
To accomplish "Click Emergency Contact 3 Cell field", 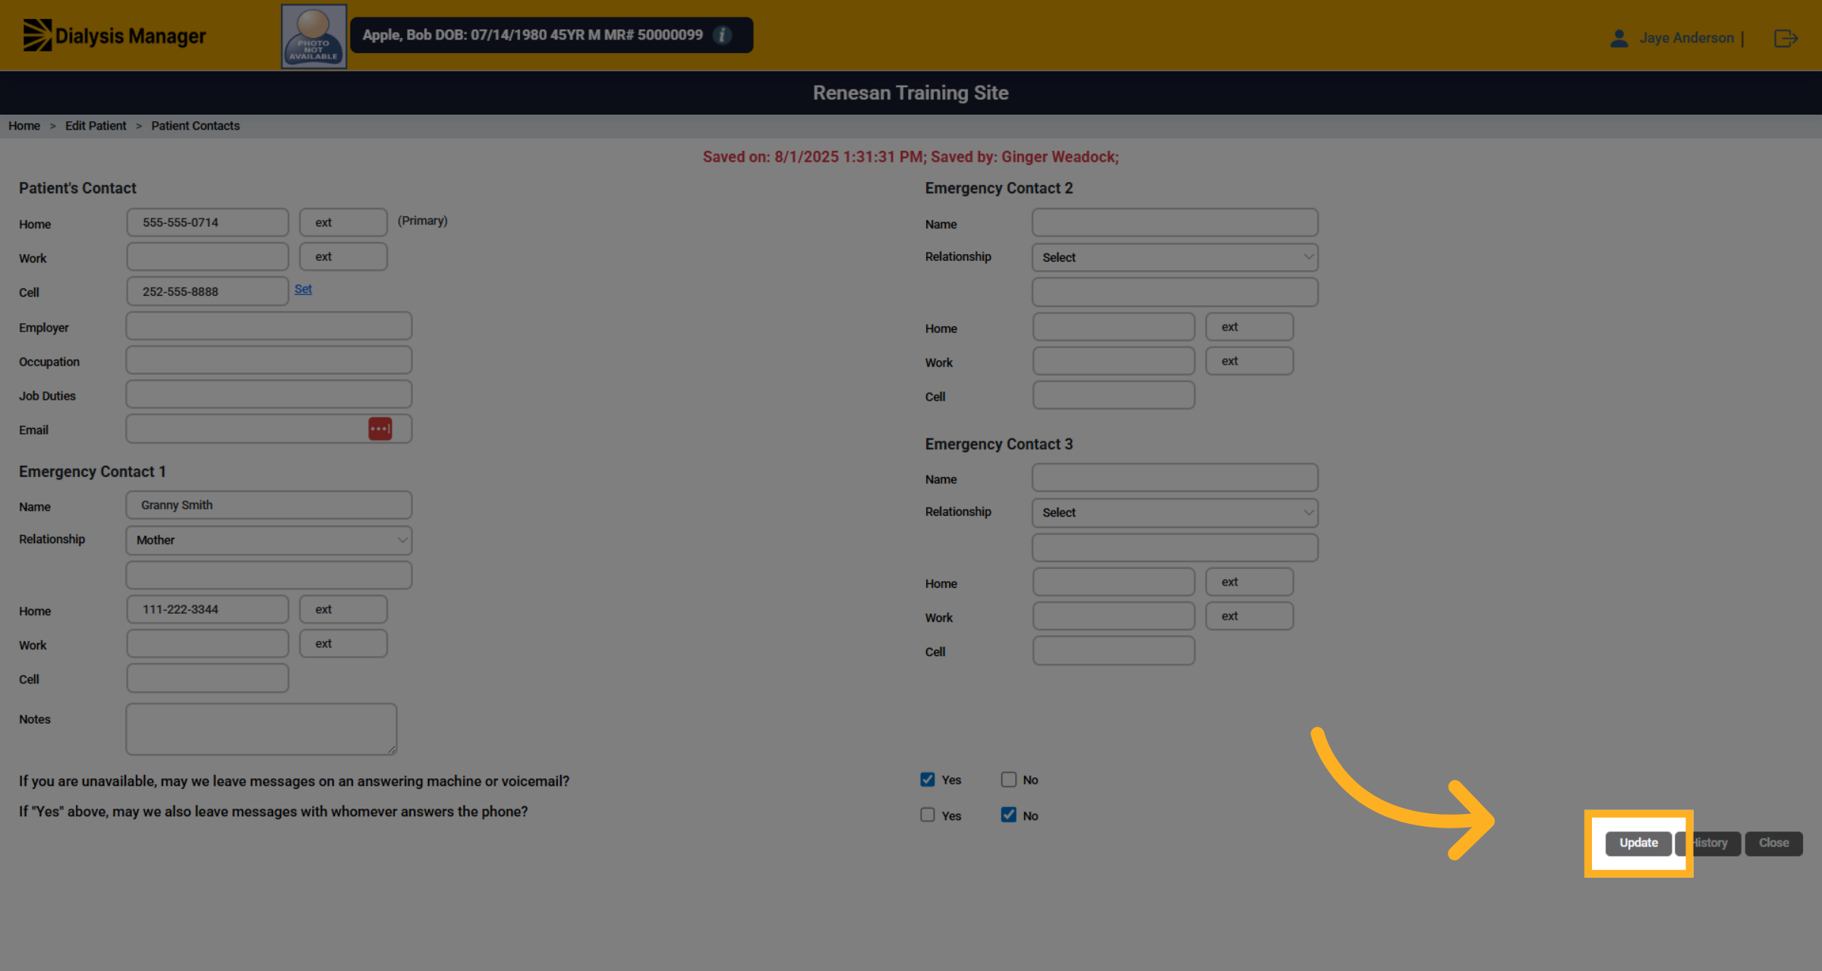I will click(x=1114, y=651).
